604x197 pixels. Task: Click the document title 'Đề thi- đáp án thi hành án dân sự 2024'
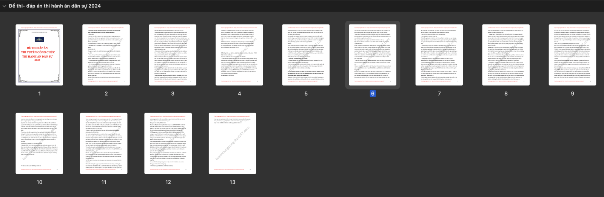(55, 6)
